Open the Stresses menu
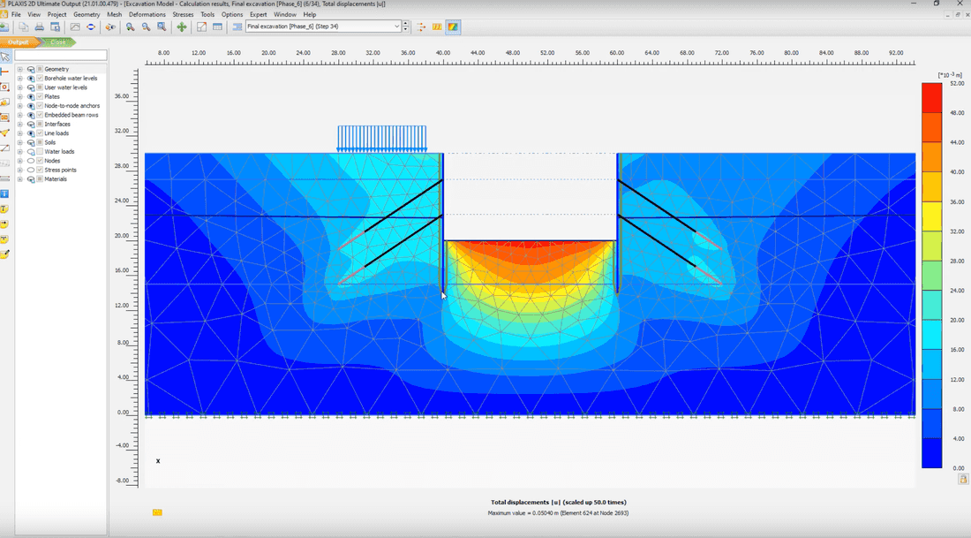Viewport: 971px width, 538px height. pos(183,14)
